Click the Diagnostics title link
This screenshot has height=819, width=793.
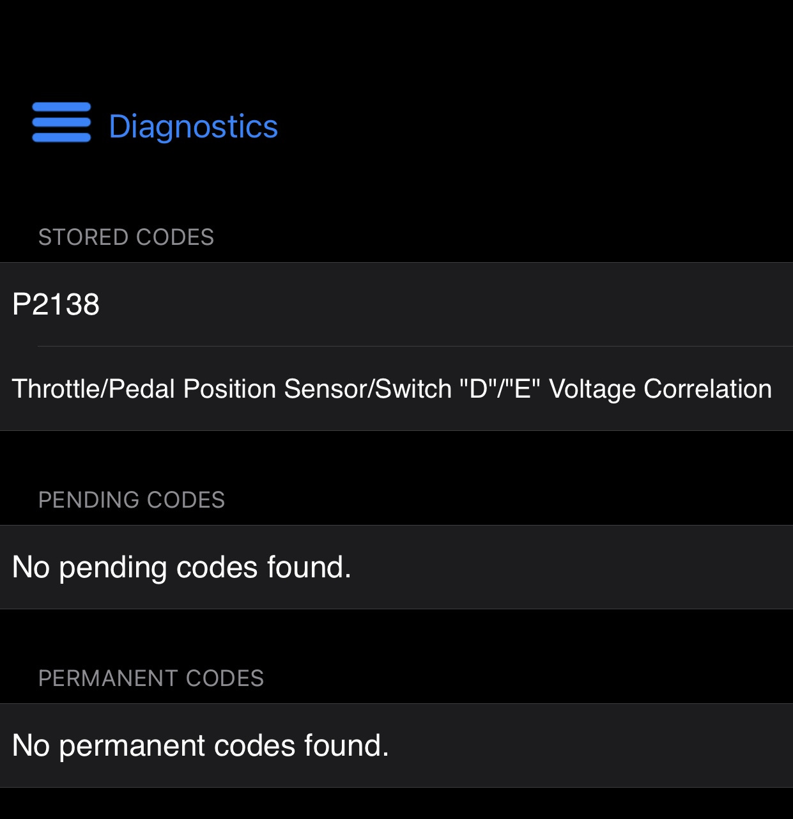click(193, 126)
